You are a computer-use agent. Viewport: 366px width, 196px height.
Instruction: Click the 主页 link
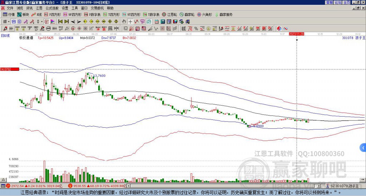click(x=347, y=2)
